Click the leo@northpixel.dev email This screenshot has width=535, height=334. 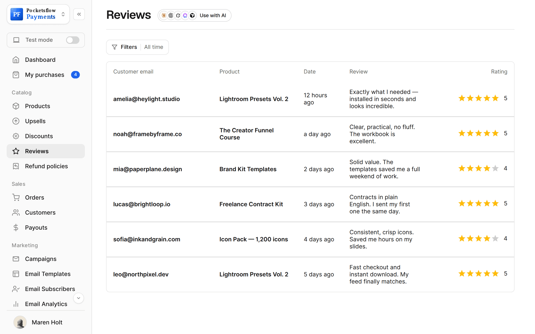tap(141, 274)
